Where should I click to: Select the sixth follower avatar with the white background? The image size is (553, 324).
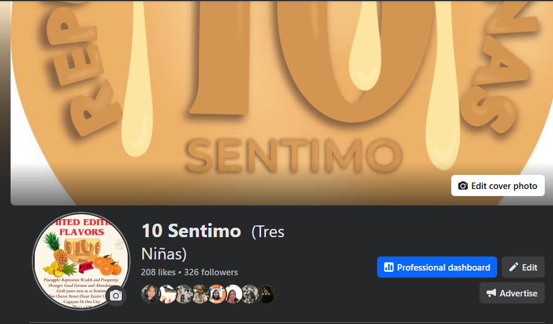(x=234, y=293)
